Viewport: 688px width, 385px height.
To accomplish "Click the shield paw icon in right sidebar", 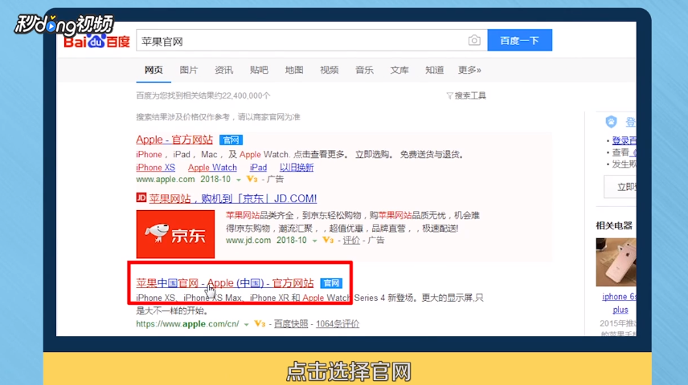I will (x=611, y=121).
